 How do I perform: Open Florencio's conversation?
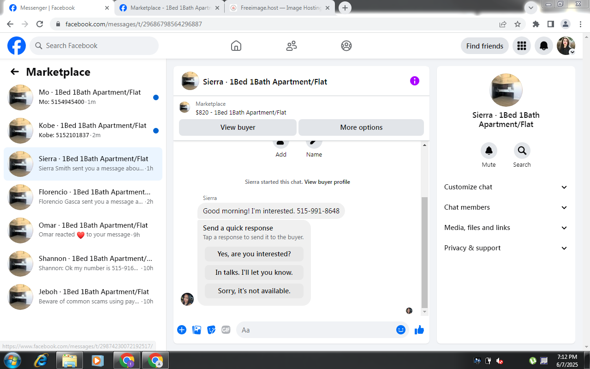tap(83, 197)
